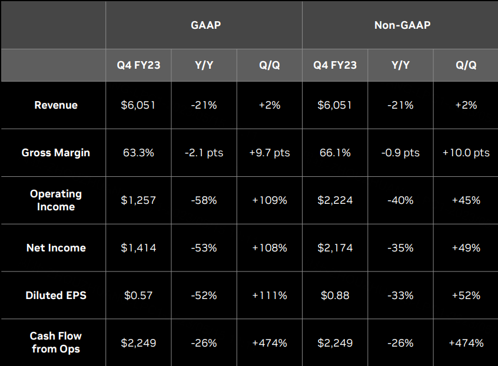This screenshot has height=366, width=498.
Task: Select the Non-GAAP Y/Y column header
Action: tap(400, 65)
